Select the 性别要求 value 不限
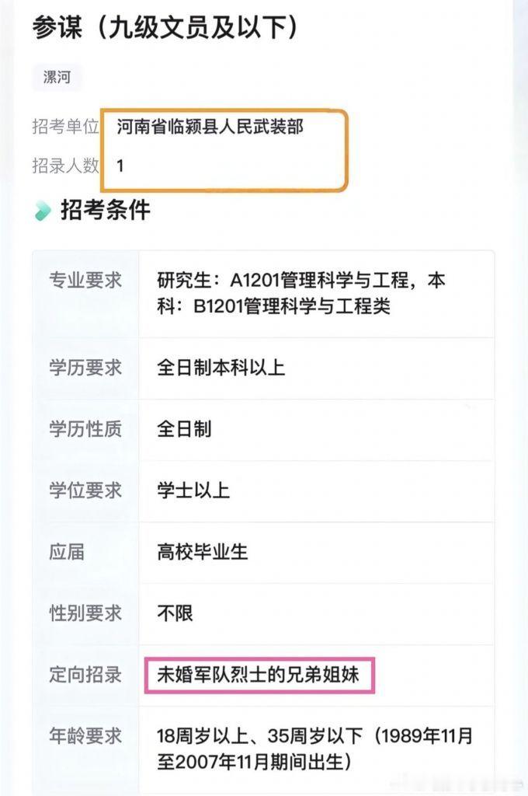 click(175, 613)
